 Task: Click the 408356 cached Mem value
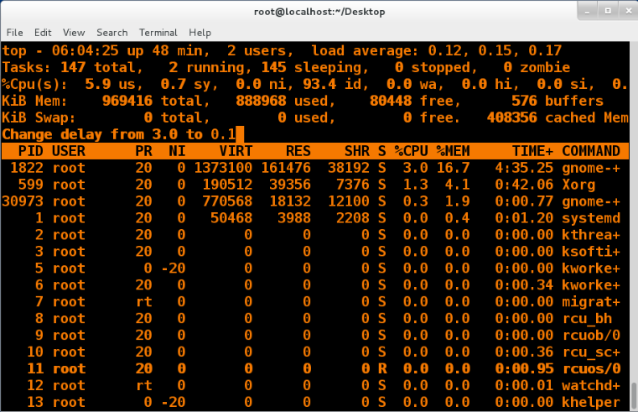[x=511, y=117]
